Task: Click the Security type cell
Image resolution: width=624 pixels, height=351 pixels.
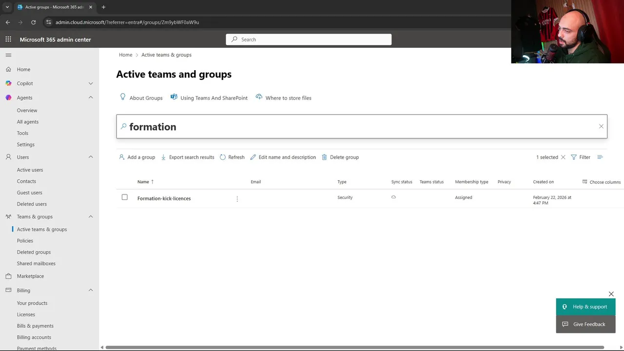Action: click(x=345, y=197)
